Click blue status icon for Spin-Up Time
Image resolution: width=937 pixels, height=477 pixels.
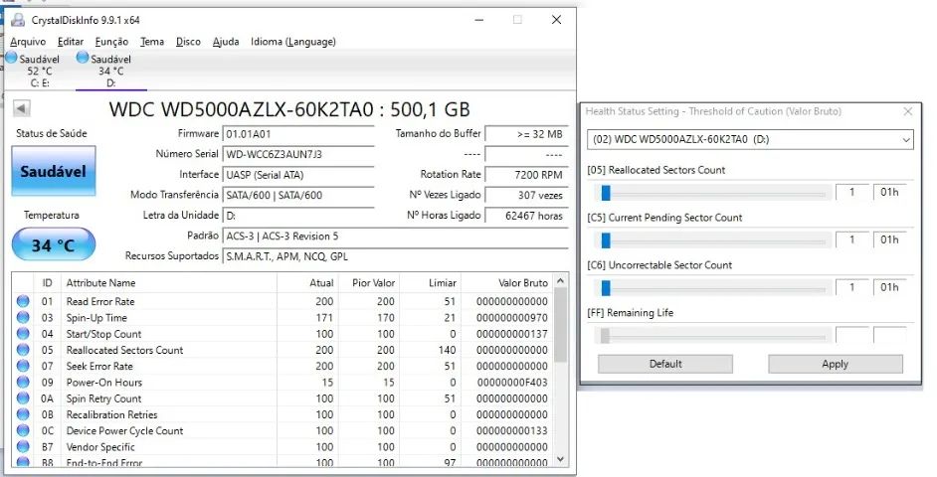click(23, 317)
